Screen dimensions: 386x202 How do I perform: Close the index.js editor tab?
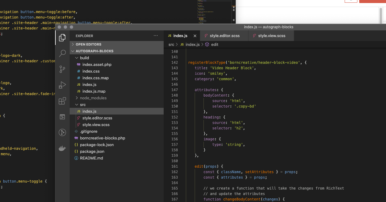(x=195, y=36)
